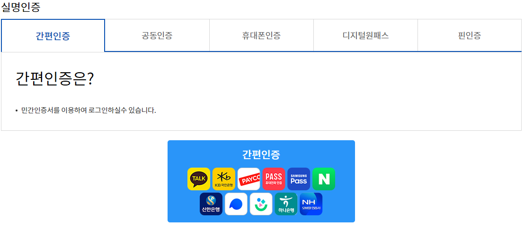Choose the NH 모바일 인증서 icon
This screenshot has height=229, width=524.
coord(311,204)
